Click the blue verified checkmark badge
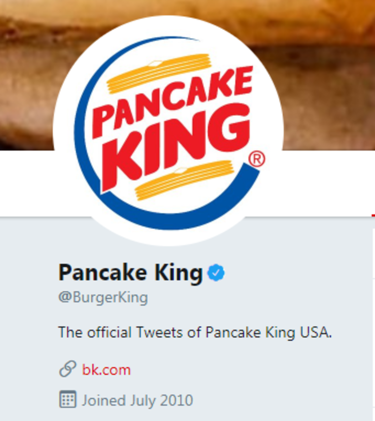The width and height of the screenshot is (375, 421). pos(216,272)
